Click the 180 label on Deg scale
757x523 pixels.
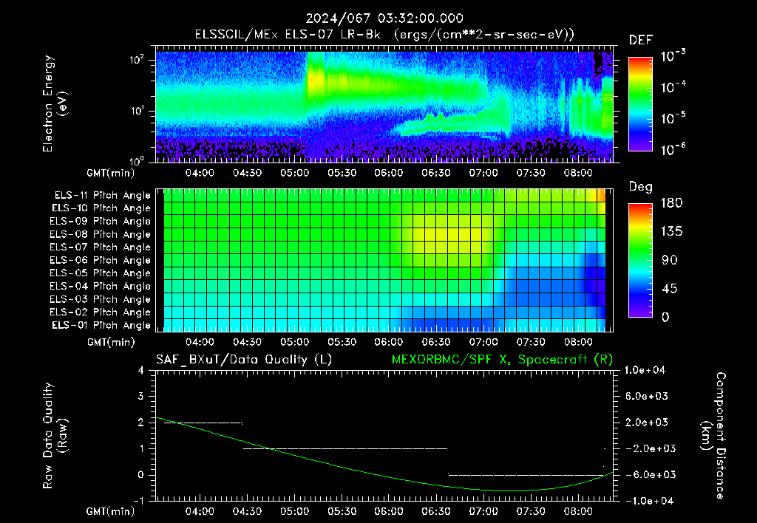click(x=671, y=202)
